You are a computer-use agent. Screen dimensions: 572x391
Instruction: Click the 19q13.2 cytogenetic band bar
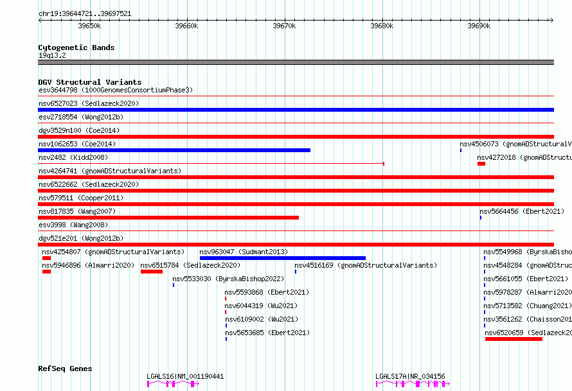tap(296, 62)
